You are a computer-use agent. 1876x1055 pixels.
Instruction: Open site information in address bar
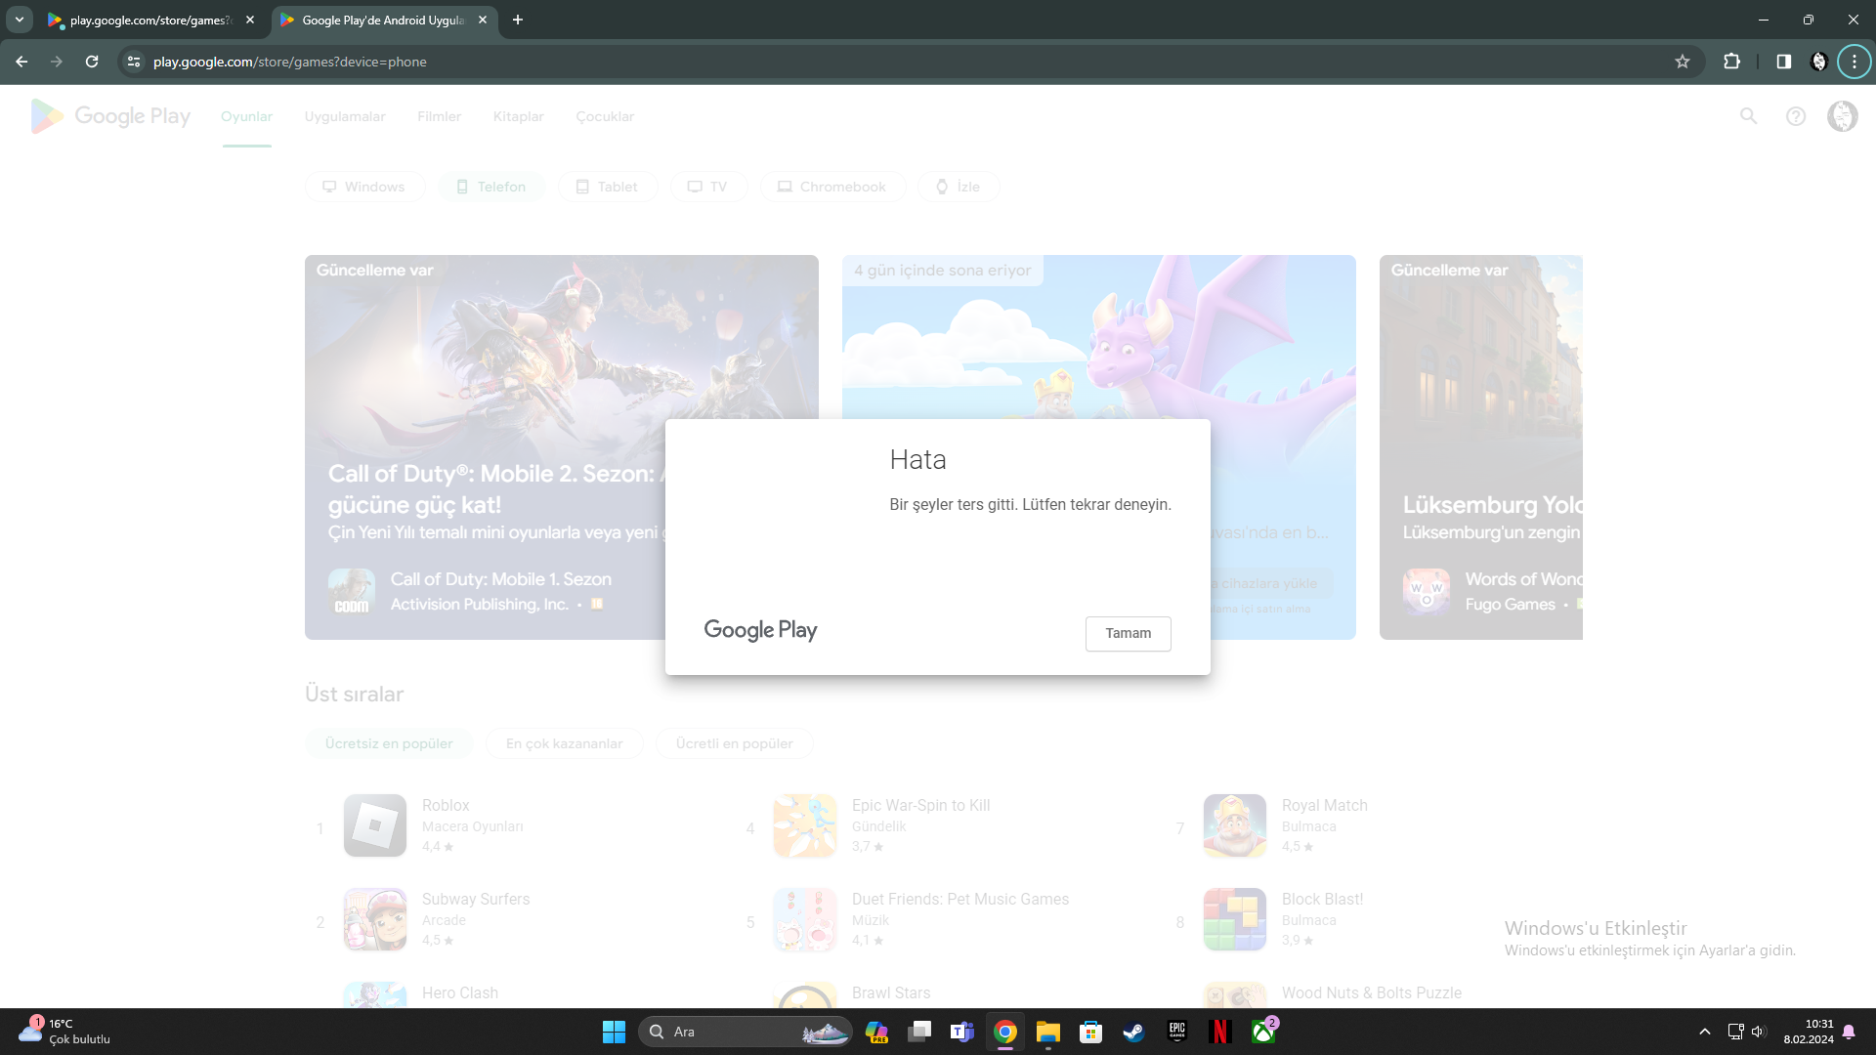coord(134,62)
